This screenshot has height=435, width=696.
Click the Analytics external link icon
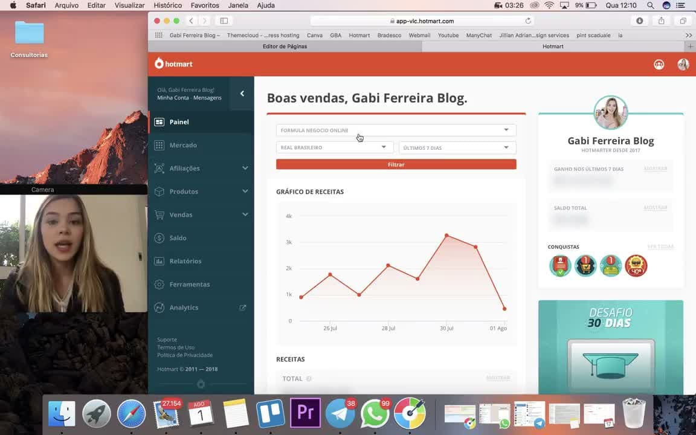tap(243, 307)
